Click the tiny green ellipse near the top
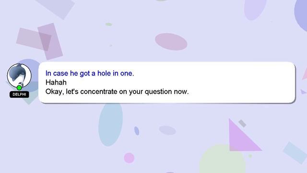 click(x=109, y=25)
